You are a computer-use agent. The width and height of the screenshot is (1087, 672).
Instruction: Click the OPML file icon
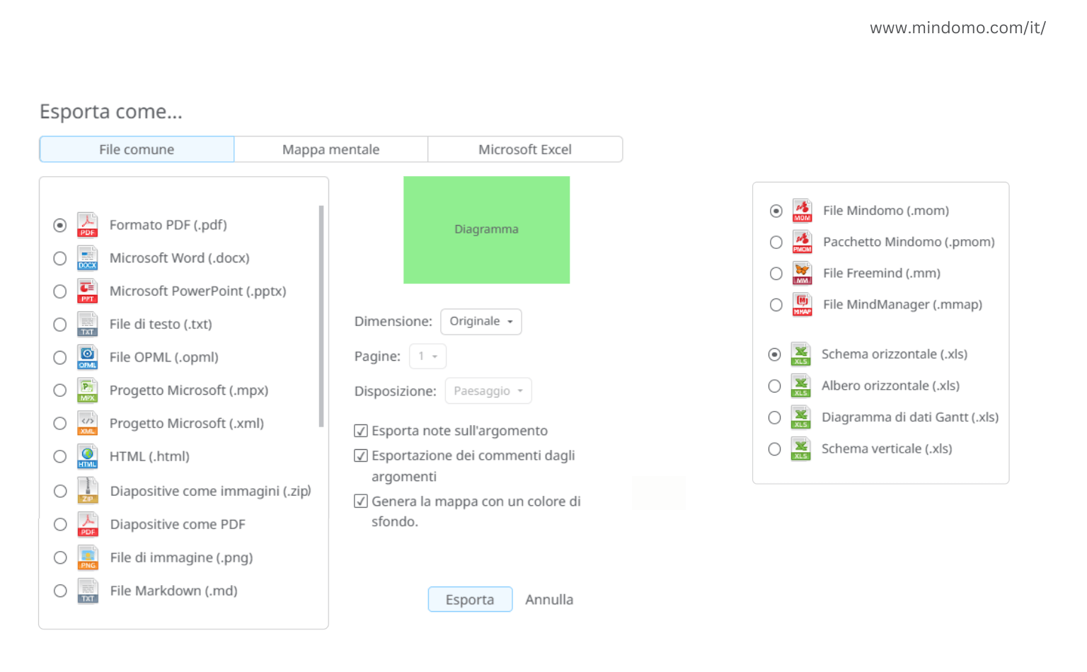(x=87, y=357)
